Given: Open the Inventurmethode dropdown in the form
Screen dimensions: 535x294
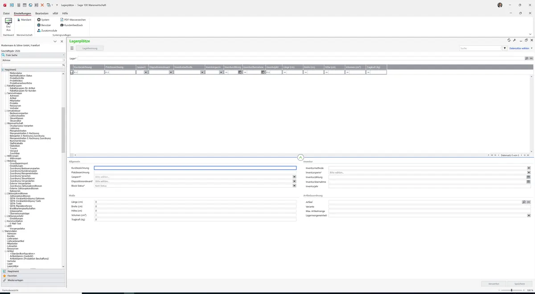Looking at the screenshot, I should pyautogui.click(x=529, y=168).
